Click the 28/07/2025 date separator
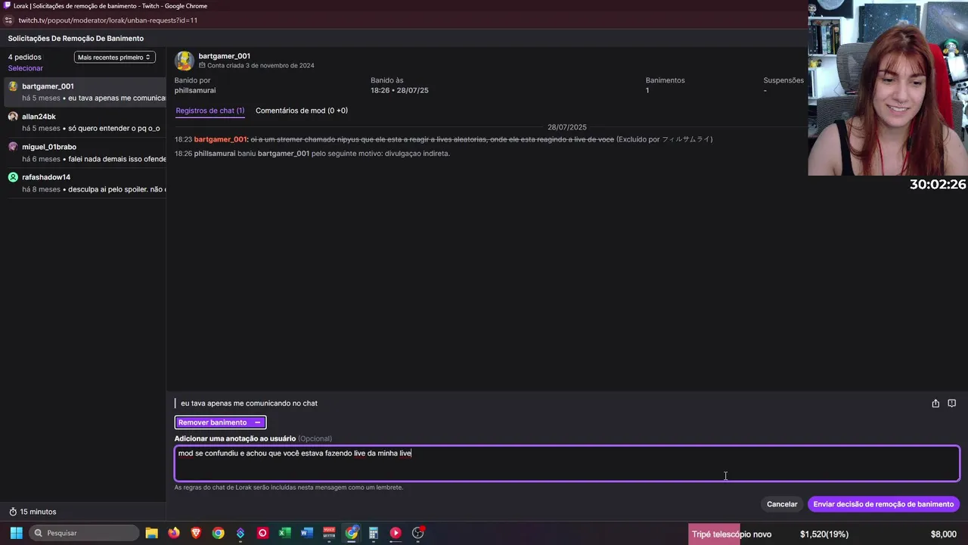Image resolution: width=968 pixels, height=545 pixels. click(x=567, y=127)
